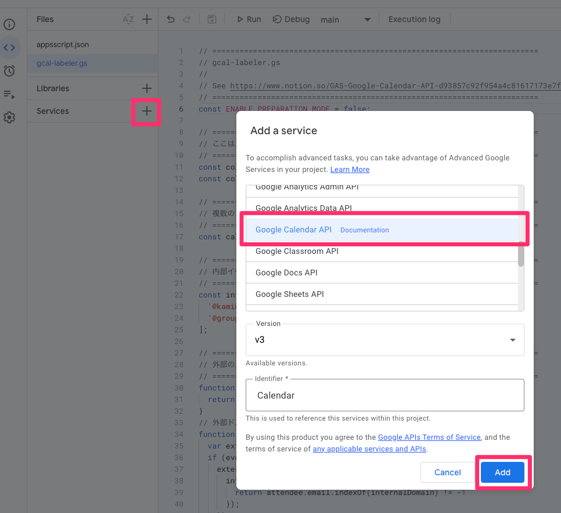Image resolution: width=561 pixels, height=513 pixels.
Task: Add a service with Services plus
Action: pos(147,112)
